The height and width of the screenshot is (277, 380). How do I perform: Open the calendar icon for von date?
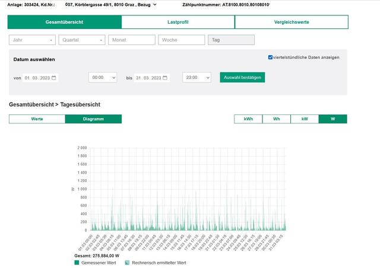coord(54,78)
